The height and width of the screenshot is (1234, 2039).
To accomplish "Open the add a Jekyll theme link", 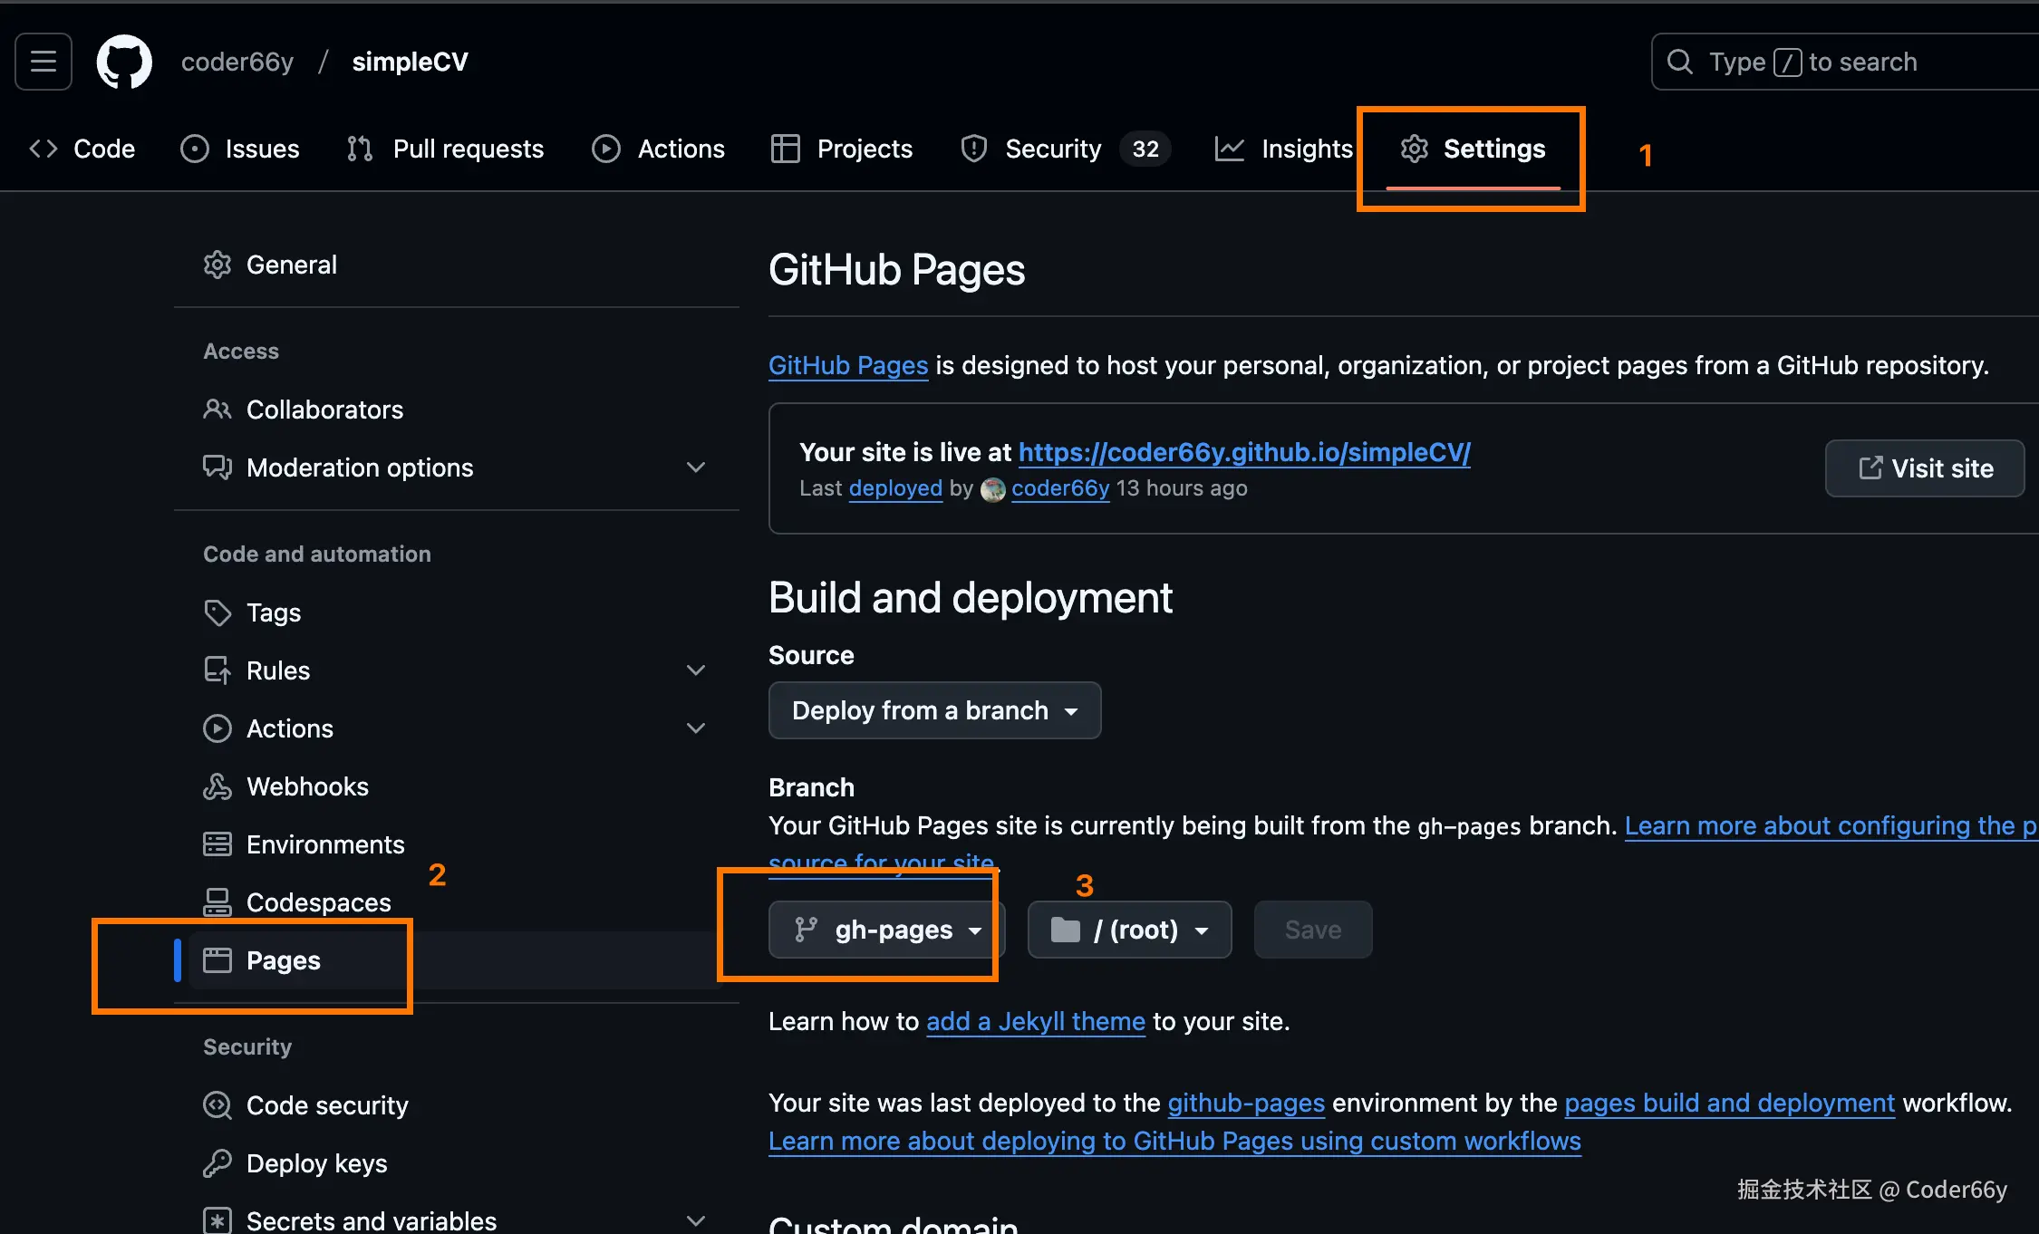I will coord(1035,1021).
